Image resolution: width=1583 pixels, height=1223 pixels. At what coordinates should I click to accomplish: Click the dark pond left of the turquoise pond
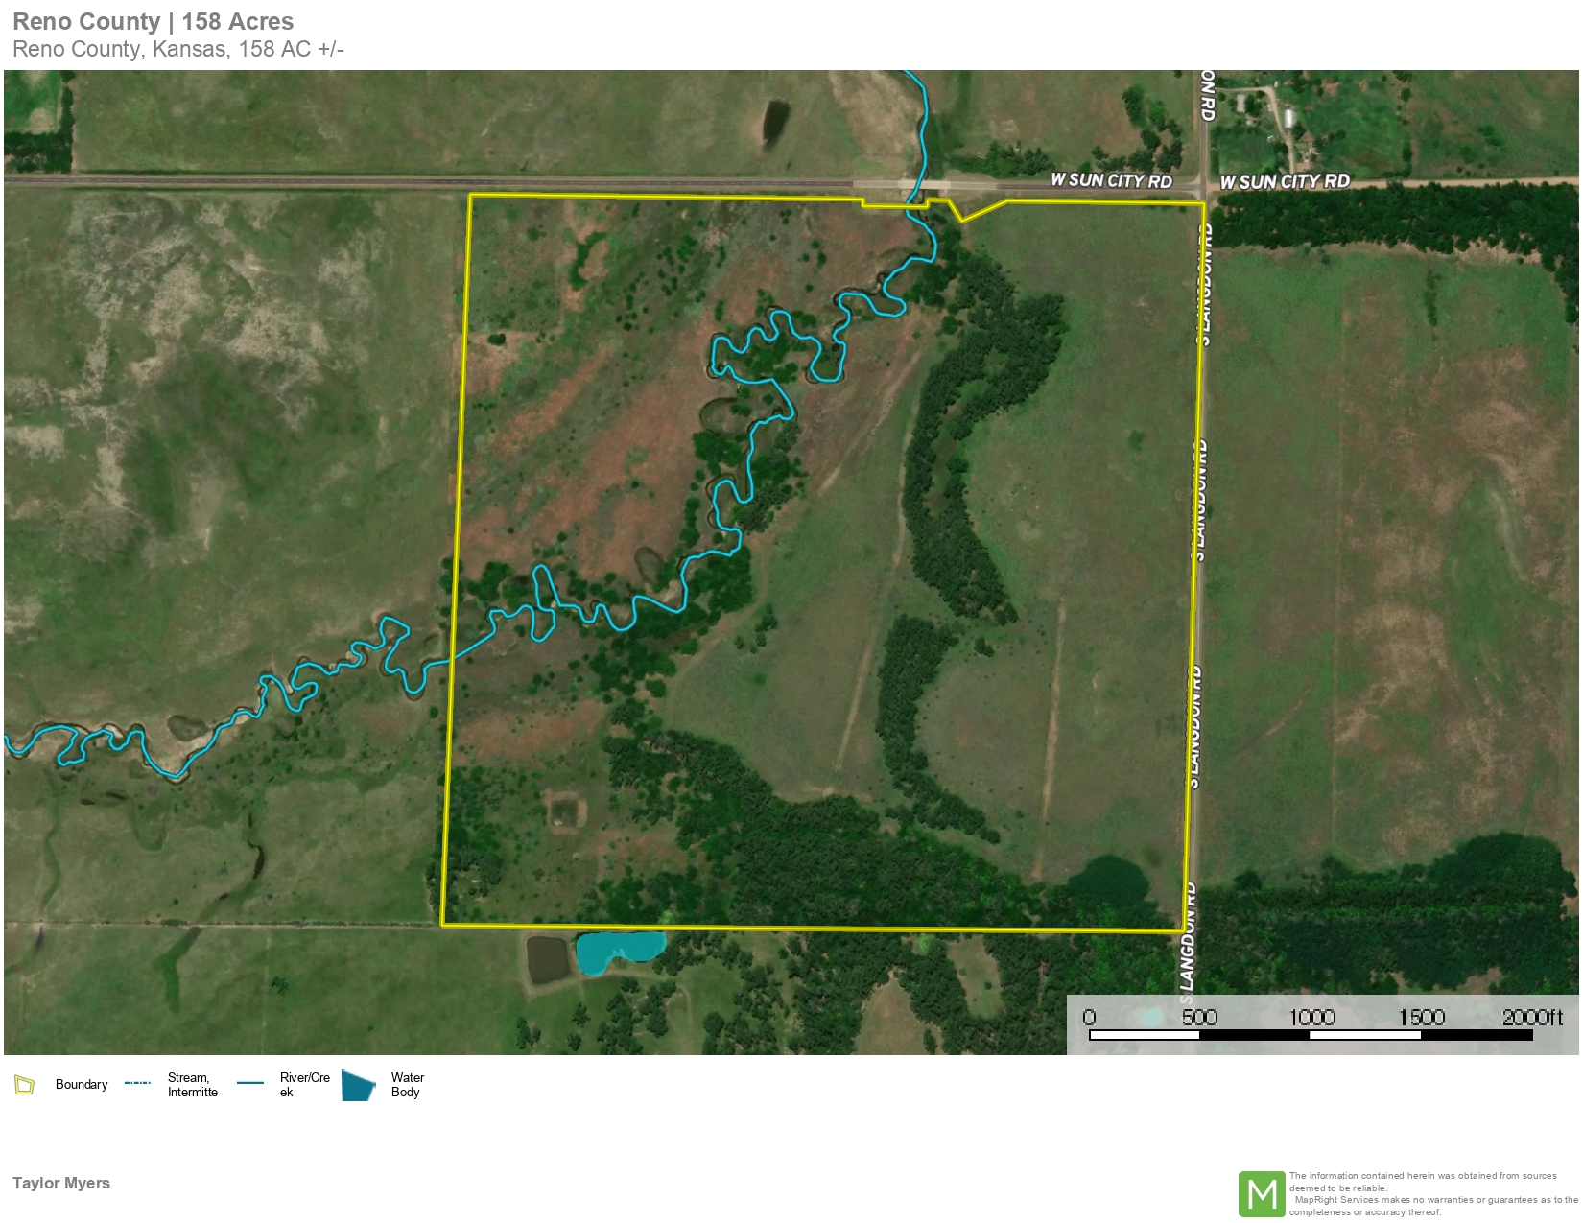(549, 958)
